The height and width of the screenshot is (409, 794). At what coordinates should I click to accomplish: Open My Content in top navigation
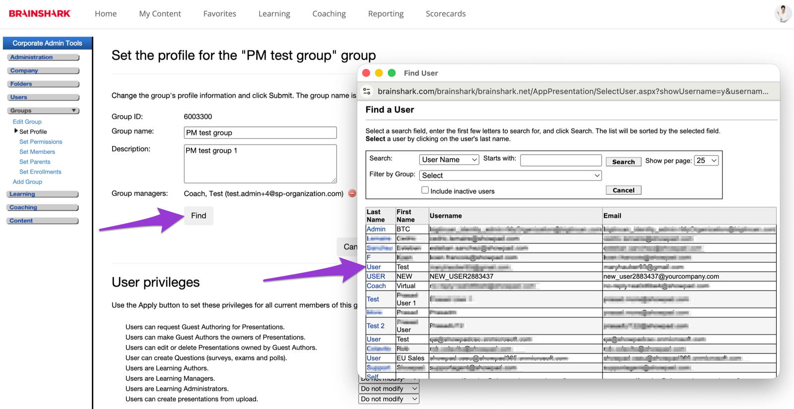click(x=160, y=14)
